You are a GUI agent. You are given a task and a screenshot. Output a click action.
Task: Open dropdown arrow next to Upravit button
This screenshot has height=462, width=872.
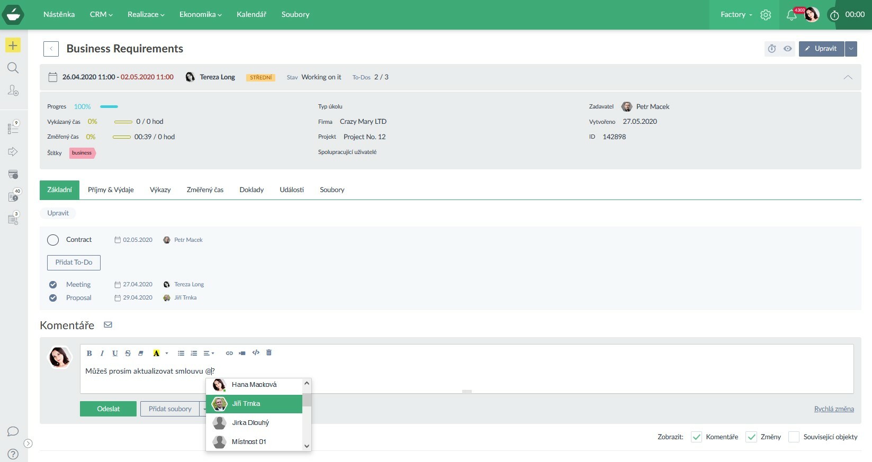tap(851, 49)
